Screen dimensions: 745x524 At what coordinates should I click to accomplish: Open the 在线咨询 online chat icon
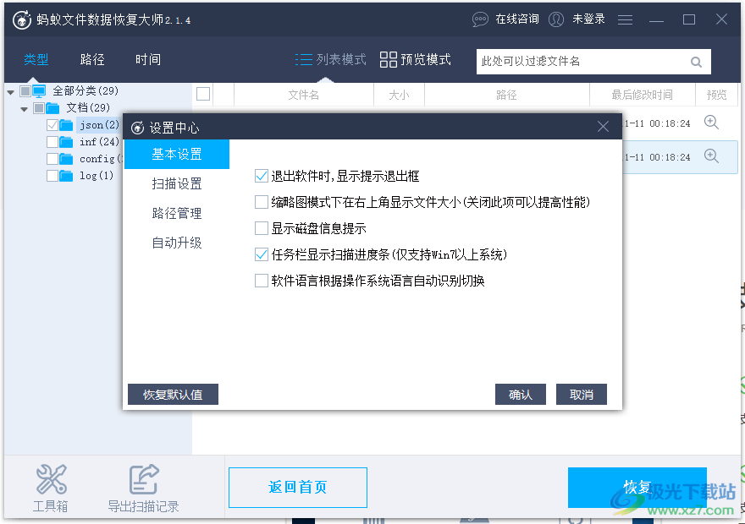pyautogui.click(x=480, y=19)
